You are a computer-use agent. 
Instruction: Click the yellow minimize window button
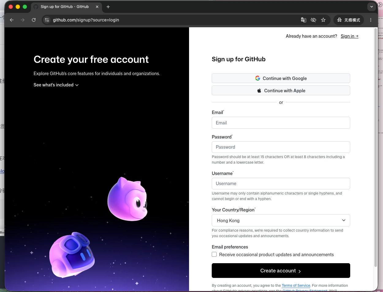[x=18, y=7]
